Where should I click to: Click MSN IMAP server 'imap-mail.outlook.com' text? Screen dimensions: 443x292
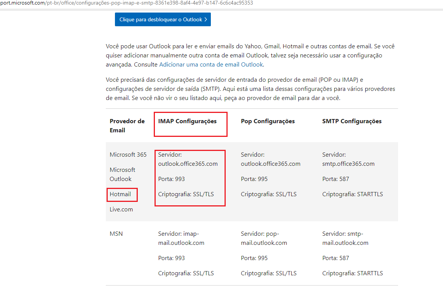181,238
